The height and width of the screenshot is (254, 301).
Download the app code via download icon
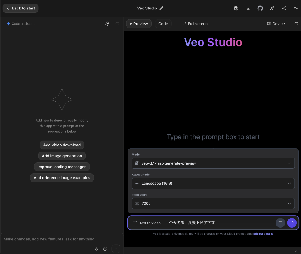(x=248, y=8)
